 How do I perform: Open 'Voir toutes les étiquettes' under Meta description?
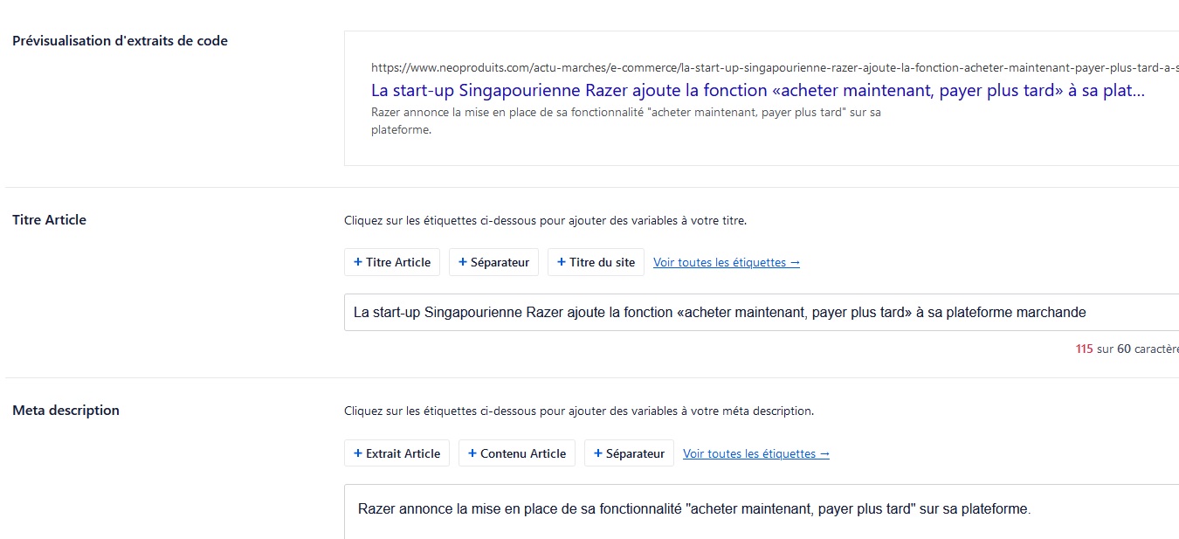coord(756,453)
